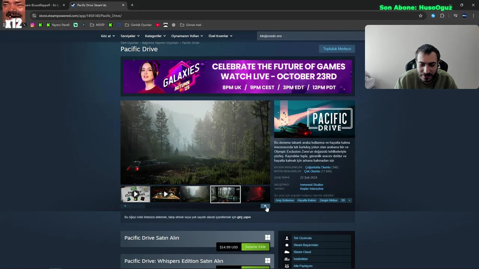The height and width of the screenshot is (269, 479).
Task: Select the 3D tag
Action: [x=343, y=201]
